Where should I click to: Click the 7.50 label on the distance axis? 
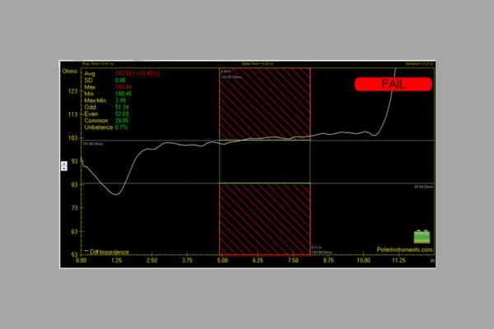click(293, 261)
